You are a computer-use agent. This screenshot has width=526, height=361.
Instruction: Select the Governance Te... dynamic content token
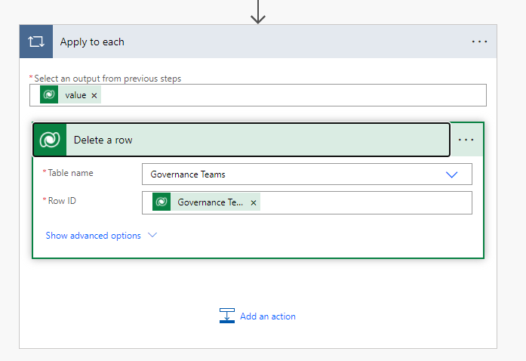pyautogui.click(x=210, y=202)
